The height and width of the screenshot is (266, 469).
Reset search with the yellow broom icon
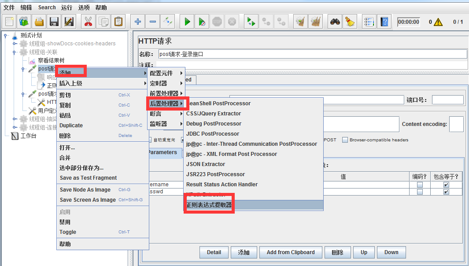click(350, 22)
